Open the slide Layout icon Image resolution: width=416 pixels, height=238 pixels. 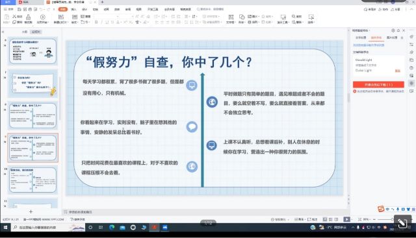(x=75, y=17)
